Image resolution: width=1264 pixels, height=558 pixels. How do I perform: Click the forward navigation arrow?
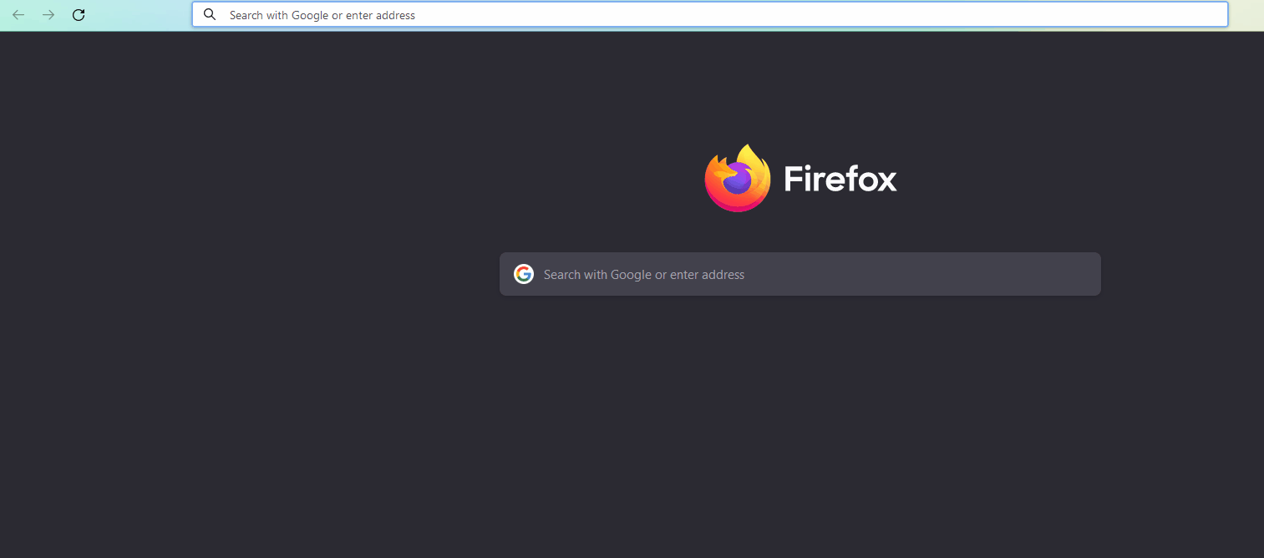tap(48, 14)
